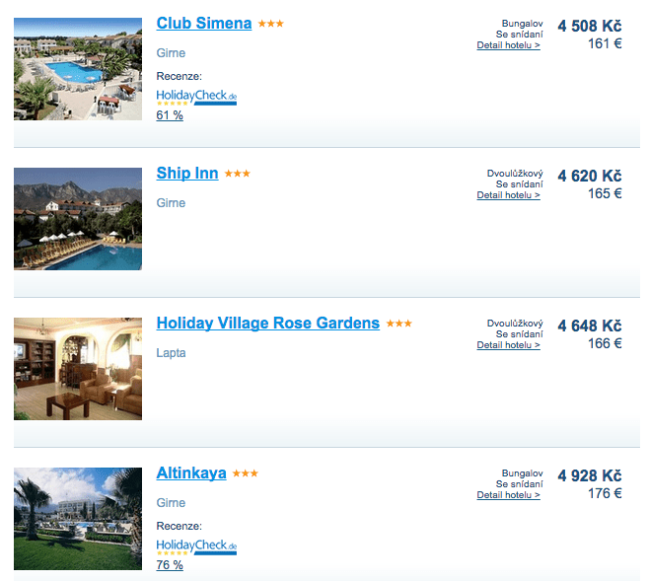Open the Ship Inn hotel title link
This screenshot has height=581, width=649.
[x=187, y=173]
